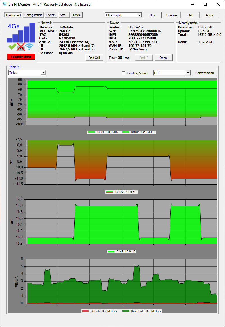This screenshot has height=327, width=225.
Task: Click the IMSI value 260022121754481
Action: tap(143, 38)
